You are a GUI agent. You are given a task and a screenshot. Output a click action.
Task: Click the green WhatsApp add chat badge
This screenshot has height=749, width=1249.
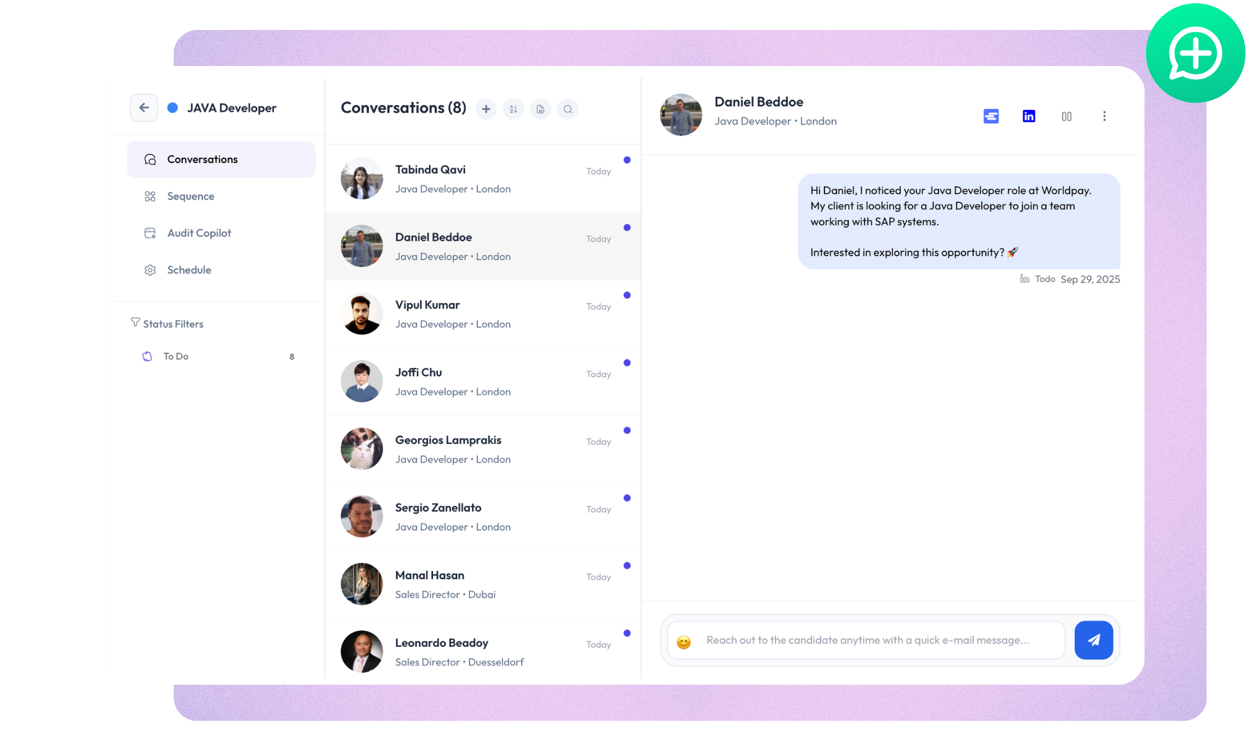pyautogui.click(x=1195, y=53)
